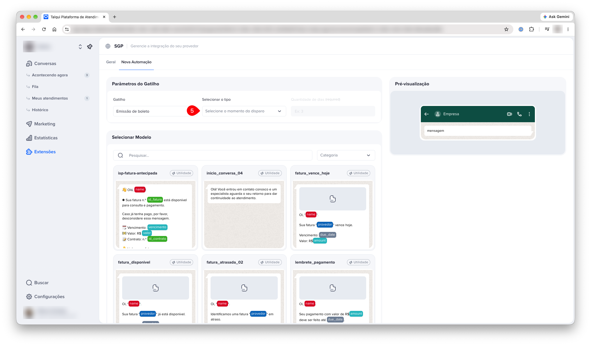591x346 pixels.
Task: Bookmark this page with the star icon
Action: (x=506, y=29)
